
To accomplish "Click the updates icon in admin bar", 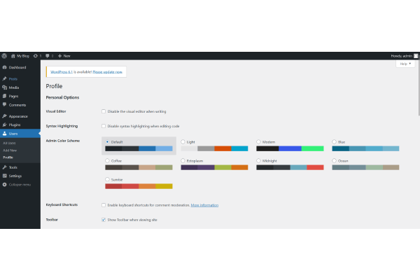I will (x=36, y=55).
